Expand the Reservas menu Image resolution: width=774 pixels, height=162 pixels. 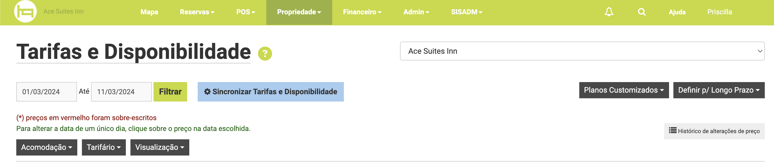(x=197, y=12)
